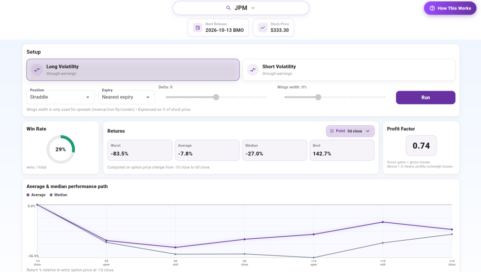
Task: Open the Position Straddle dropdown
Action: [x=61, y=97]
